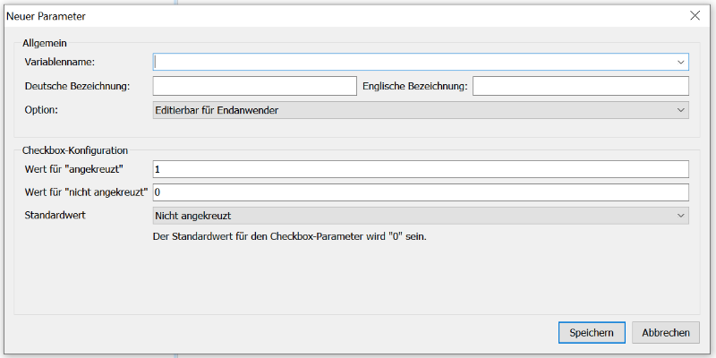The width and height of the screenshot is (716, 358).
Task: Click the 'Deutsche Bezeichnung:' label
Action: tap(77, 86)
